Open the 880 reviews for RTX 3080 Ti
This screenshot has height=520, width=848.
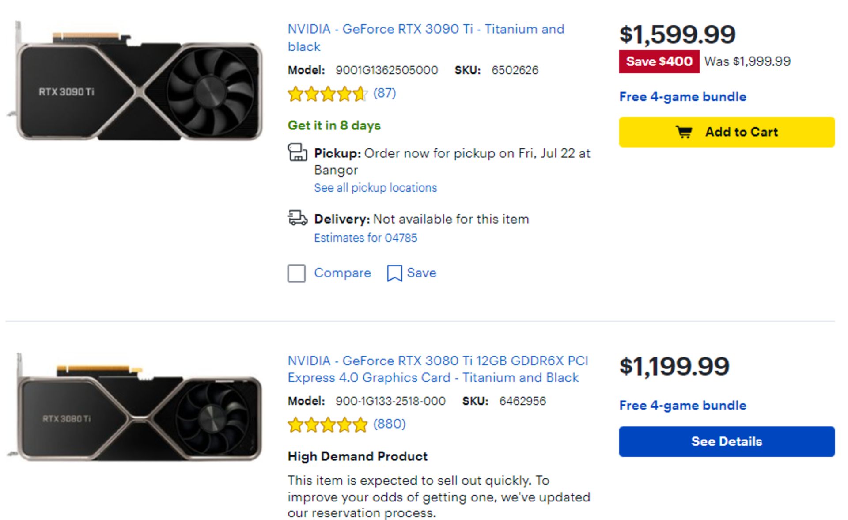click(x=389, y=424)
